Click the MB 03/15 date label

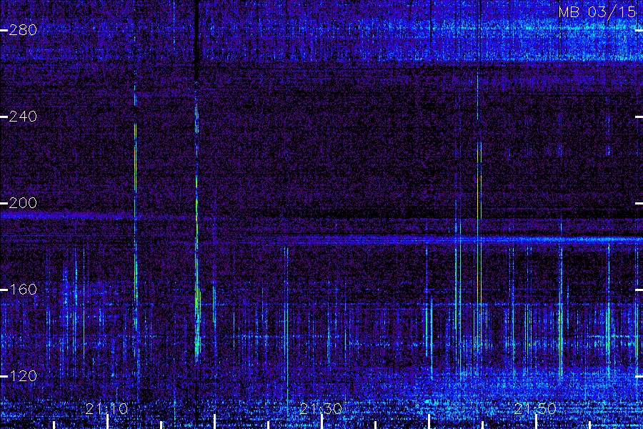pyautogui.click(x=597, y=12)
